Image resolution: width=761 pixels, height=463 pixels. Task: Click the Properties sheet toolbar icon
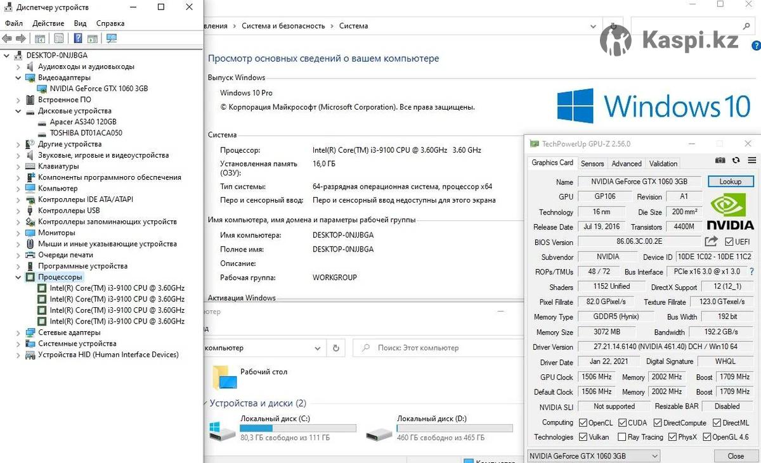[59, 39]
